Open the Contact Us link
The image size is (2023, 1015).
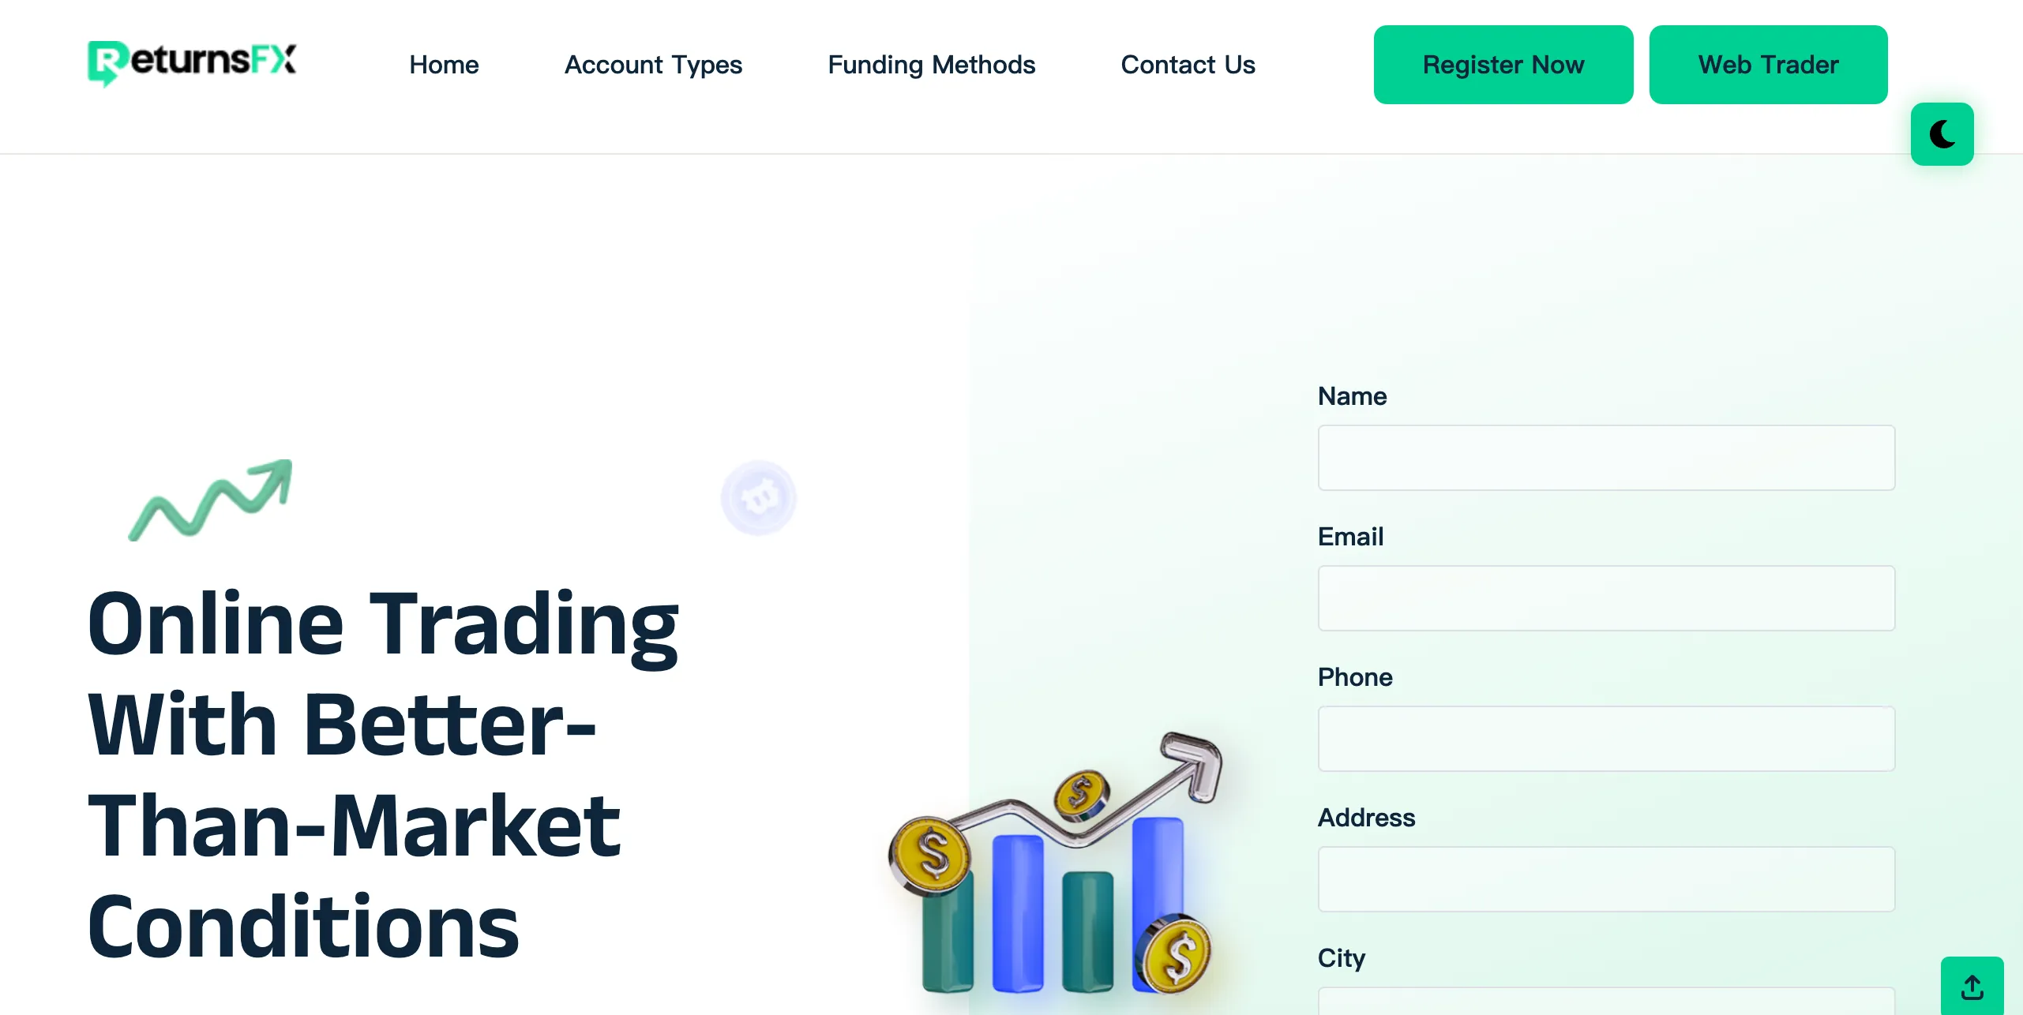click(x=1188, y=65)
